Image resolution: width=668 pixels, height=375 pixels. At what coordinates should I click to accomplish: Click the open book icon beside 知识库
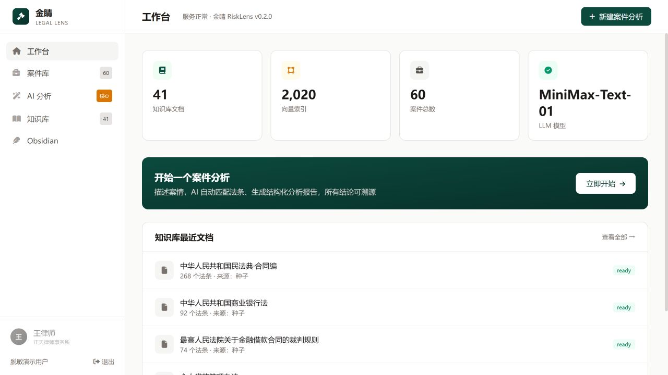[x=17, y=119]
